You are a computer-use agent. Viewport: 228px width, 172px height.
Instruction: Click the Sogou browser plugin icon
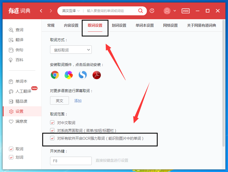[x=83, y=75]
